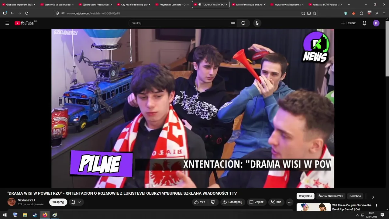Like the video with thumbs up
Viewport: 389px width, 219px height.
point(200,202)
